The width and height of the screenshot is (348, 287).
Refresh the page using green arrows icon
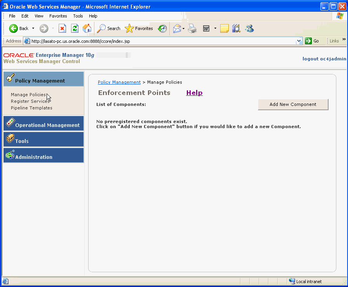[75, 28]
